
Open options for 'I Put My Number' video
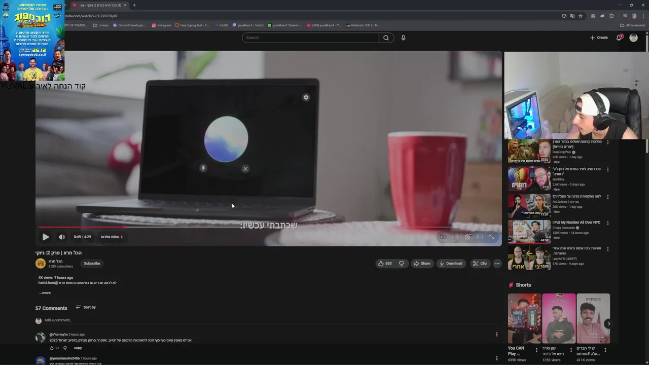point(608,223)
